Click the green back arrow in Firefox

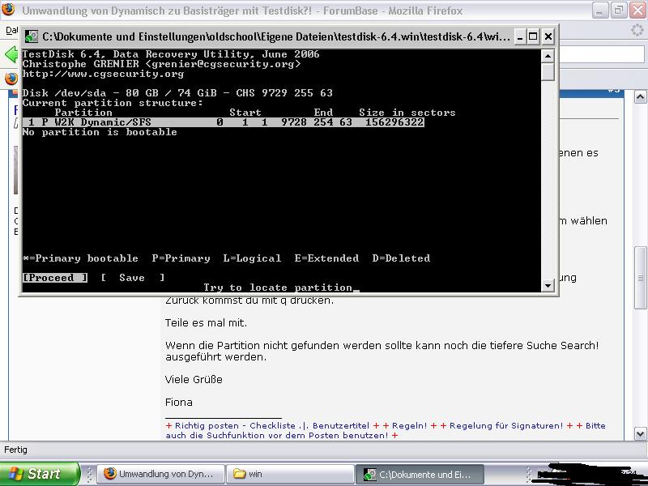pos(11,54)
